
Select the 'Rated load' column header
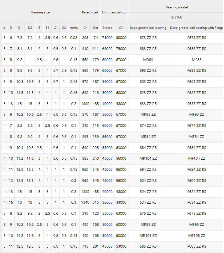[90, 12]
